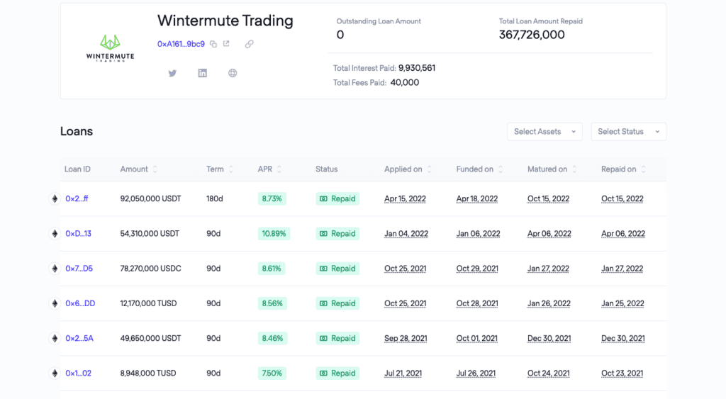726x399 pixels.
Task: Open address in external explorer icon
Action: (x=226, y=43)
